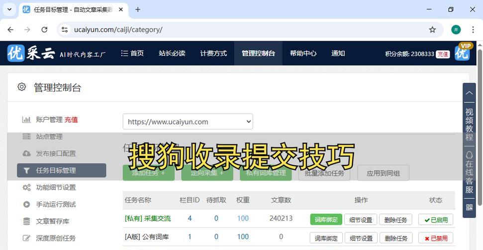This screenshot has width=483, height=250.
Task: Open a new browser tab
Action: tap(138, 9)
